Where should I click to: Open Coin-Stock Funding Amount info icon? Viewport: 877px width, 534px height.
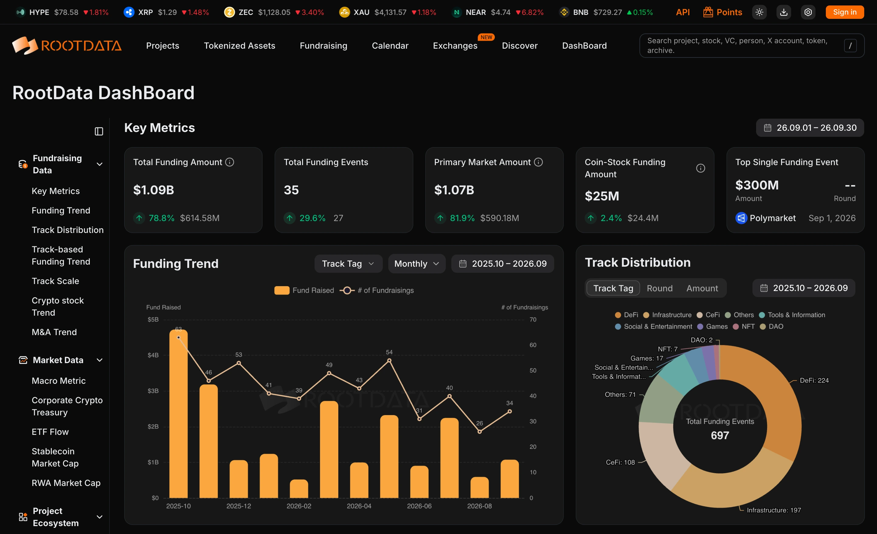tap(700, 168)
